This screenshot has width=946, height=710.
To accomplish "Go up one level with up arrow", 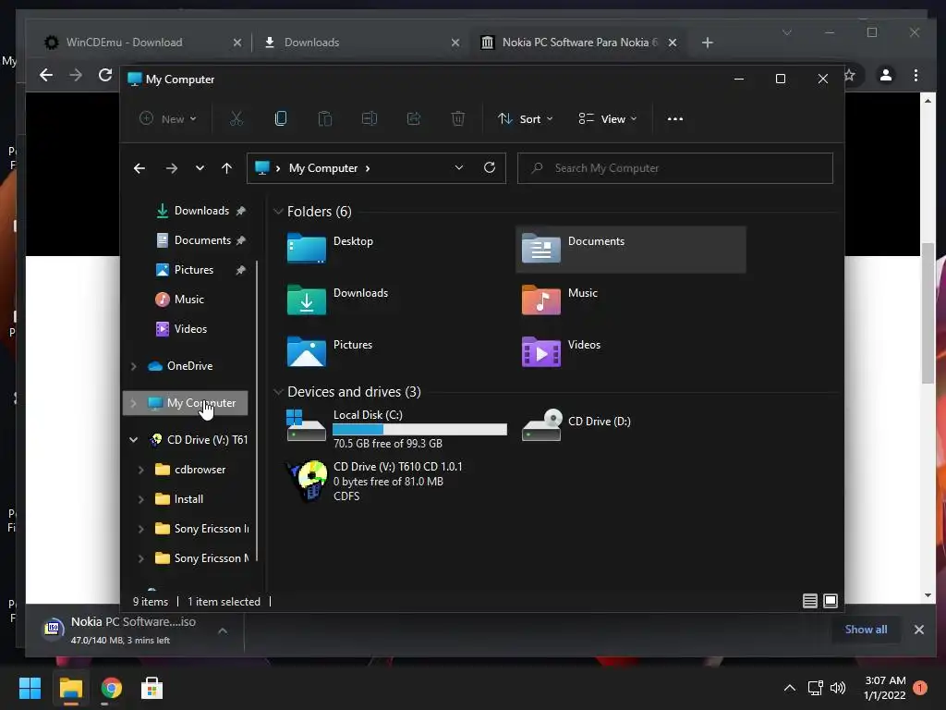I will (226, 168).
